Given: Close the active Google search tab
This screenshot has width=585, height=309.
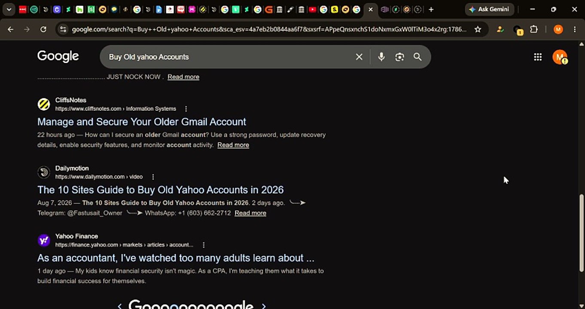Looking at the screenshot, I should [371, 9].
